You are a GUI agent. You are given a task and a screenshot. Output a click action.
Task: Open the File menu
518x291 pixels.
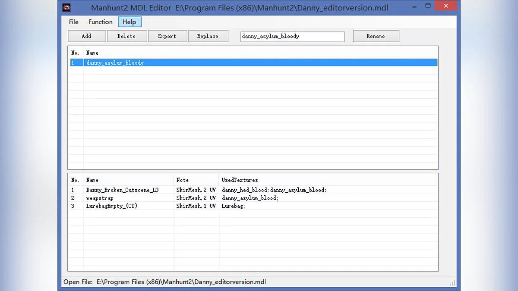(74, 22)
